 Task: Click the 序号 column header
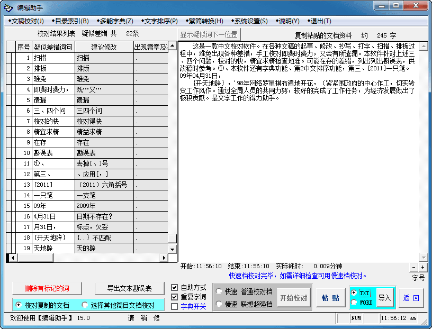point(24,47)
